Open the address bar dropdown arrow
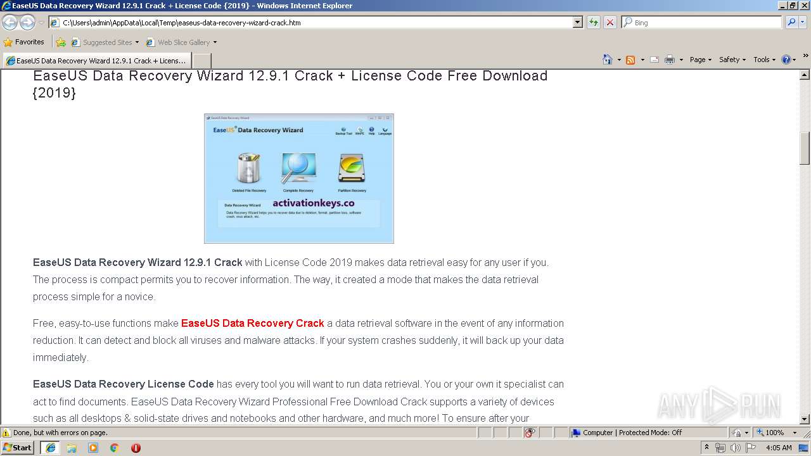Image resolution: width=811 pixels, height=456 pixels. click(x=577, y=22)
